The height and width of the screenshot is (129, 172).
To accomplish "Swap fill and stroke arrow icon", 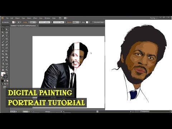I will point(7,73).
